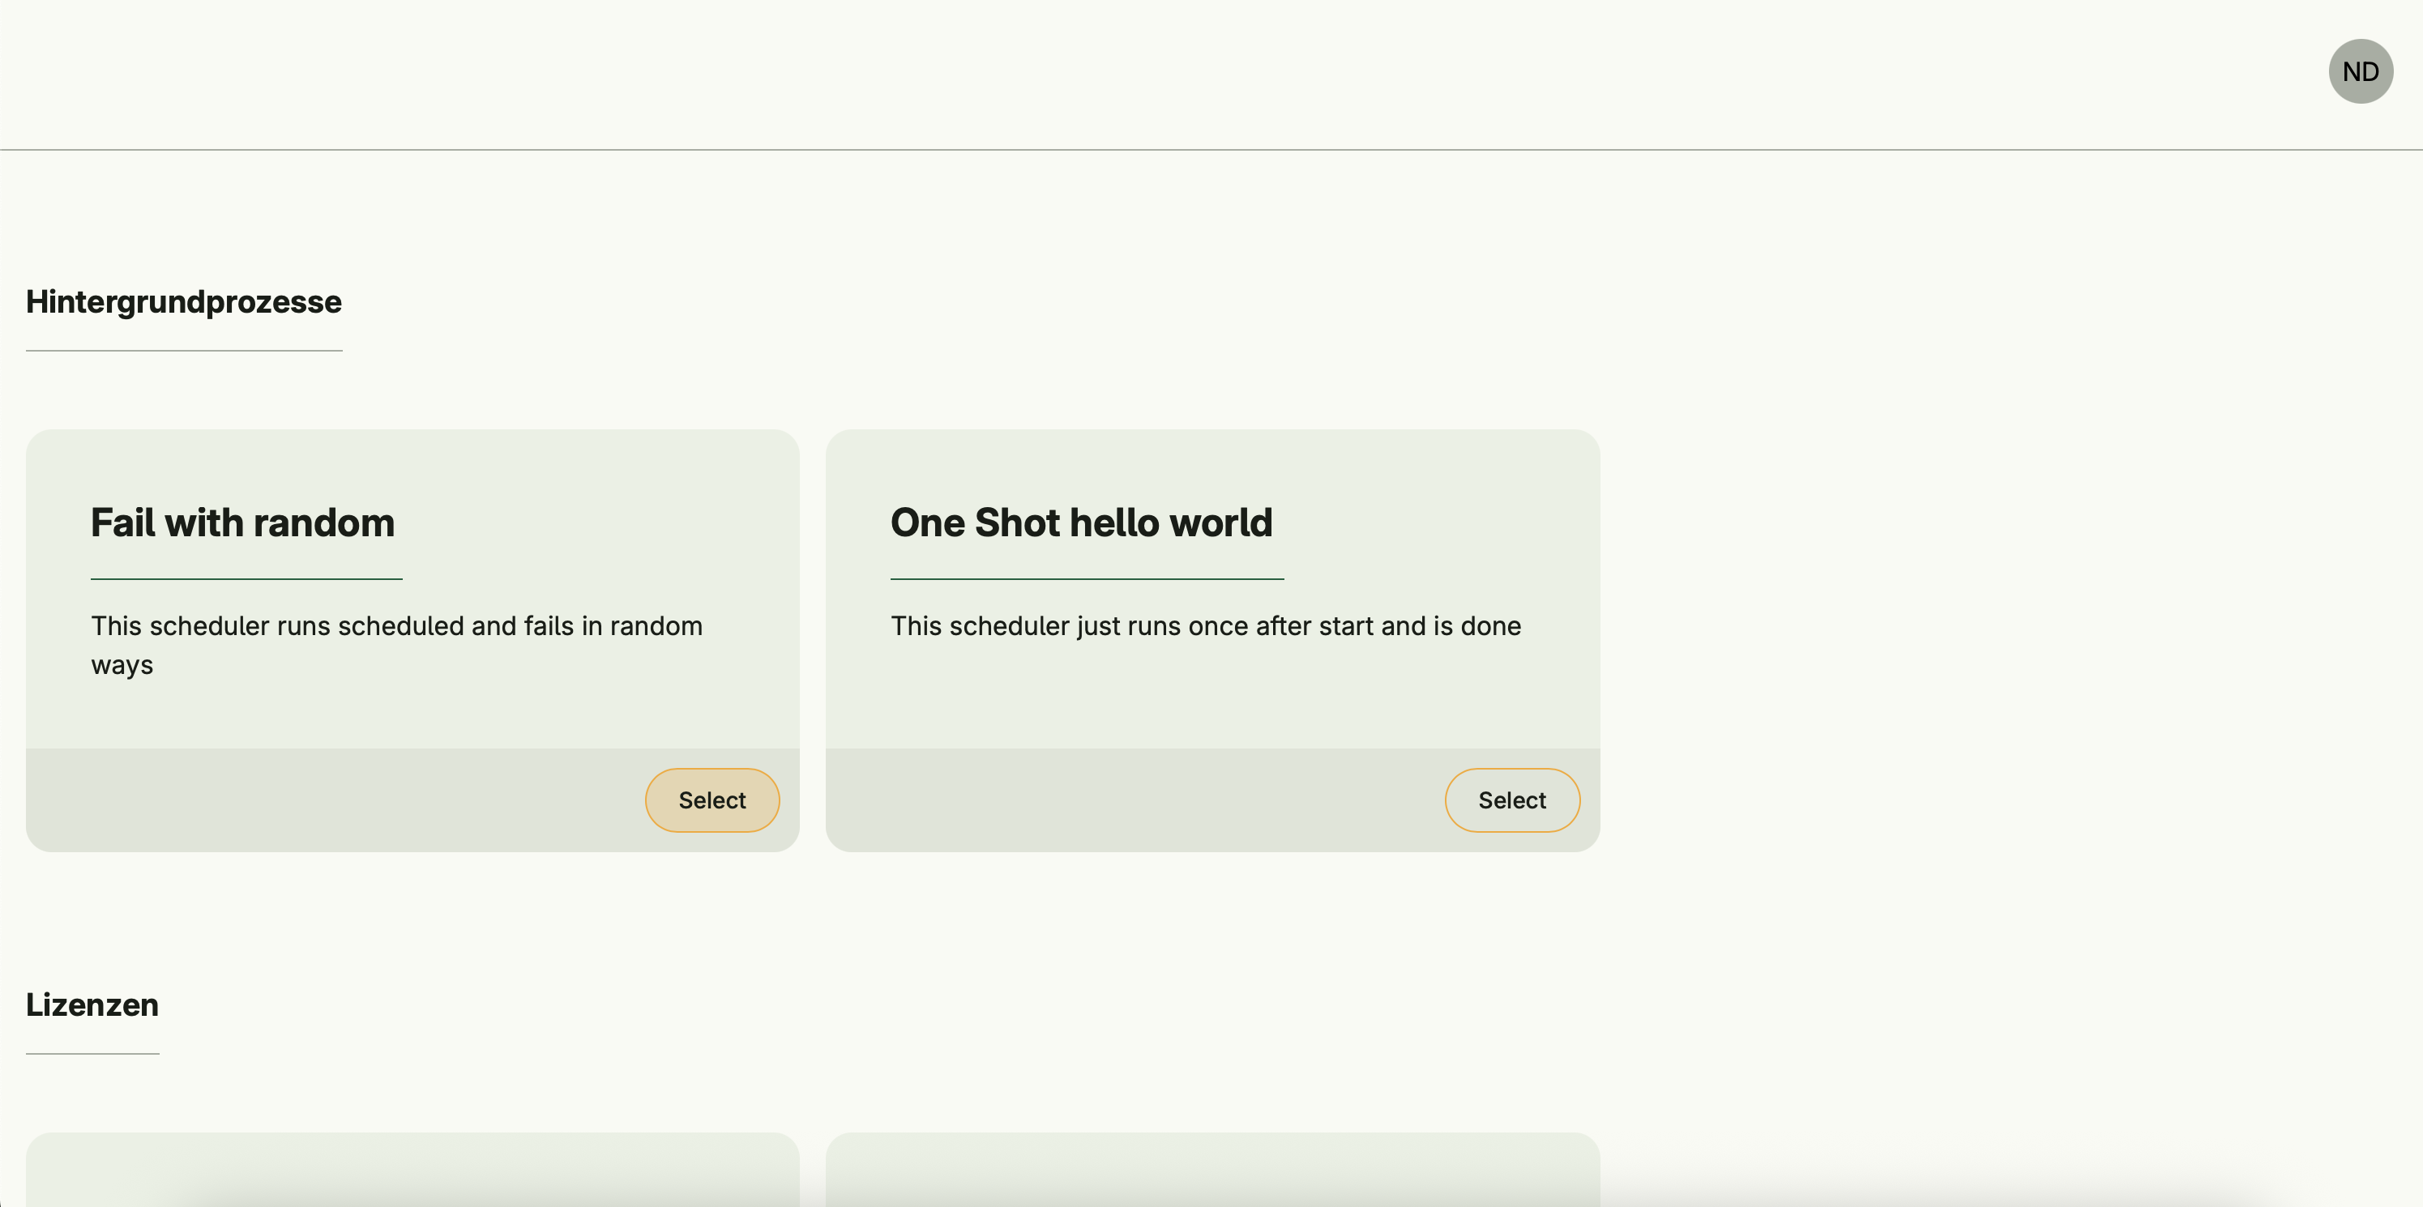Select the One Shot hello world scheduler
The width and height of the screenshot is (2423, 1207).
(1511, 800)
